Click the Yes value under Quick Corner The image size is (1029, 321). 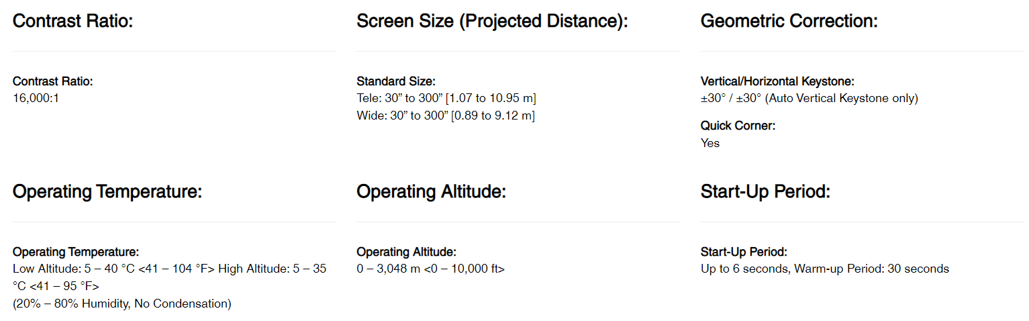pyautogui.click(x=710, y=143)
